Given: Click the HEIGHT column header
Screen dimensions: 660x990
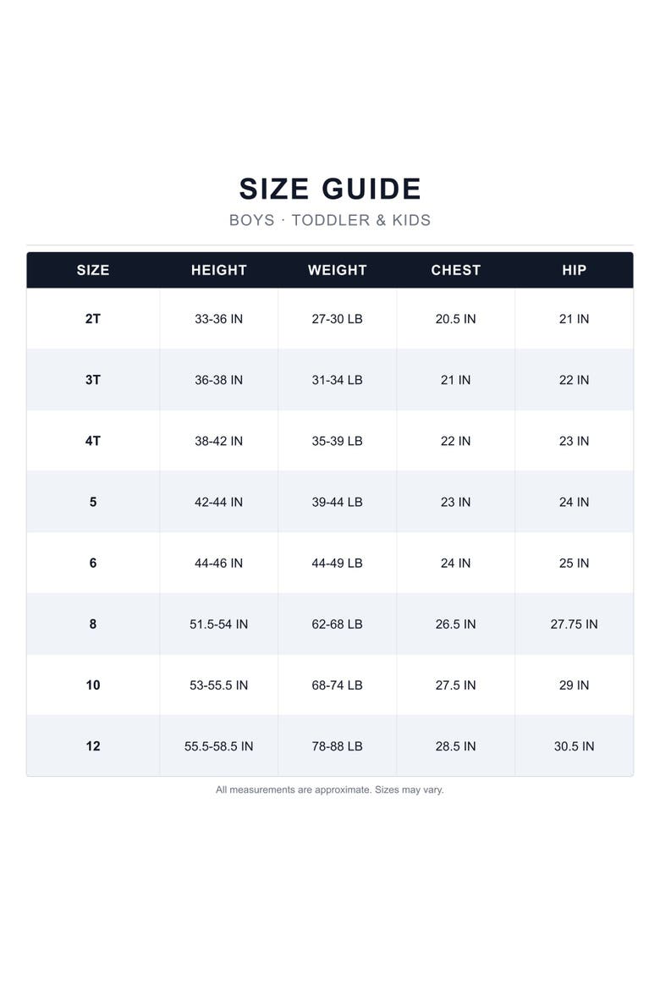Looking at the screenshot, I should 218,270.
